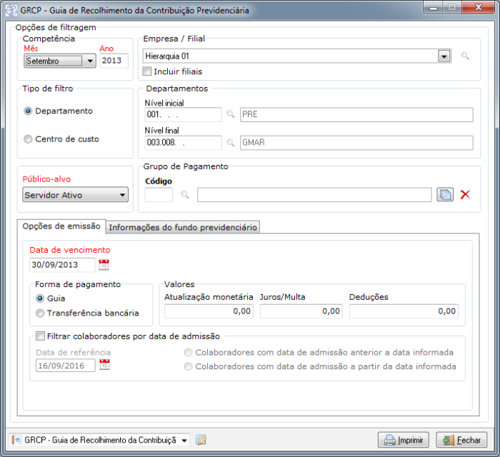Enable the Incluir filiais checkbox

tap(147, 71)
